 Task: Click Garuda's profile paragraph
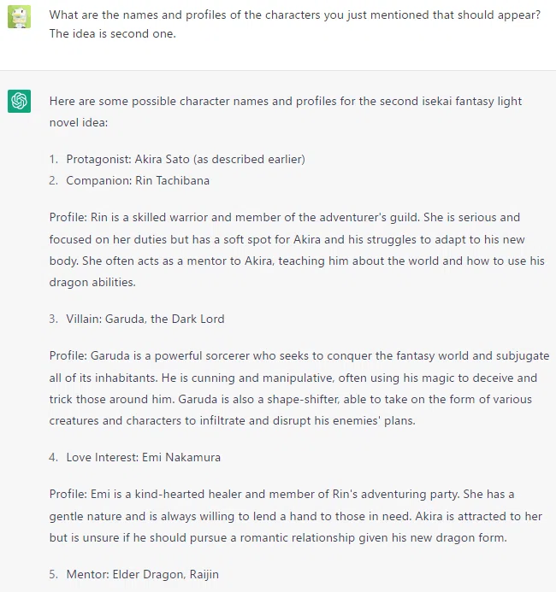(x=299, y=388)
